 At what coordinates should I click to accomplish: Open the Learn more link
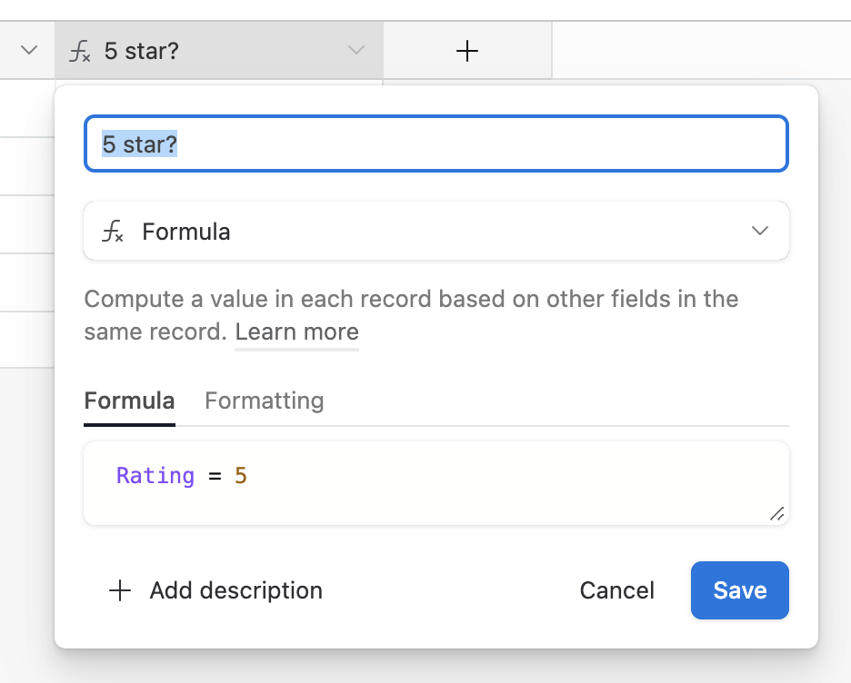click(297, 332)
